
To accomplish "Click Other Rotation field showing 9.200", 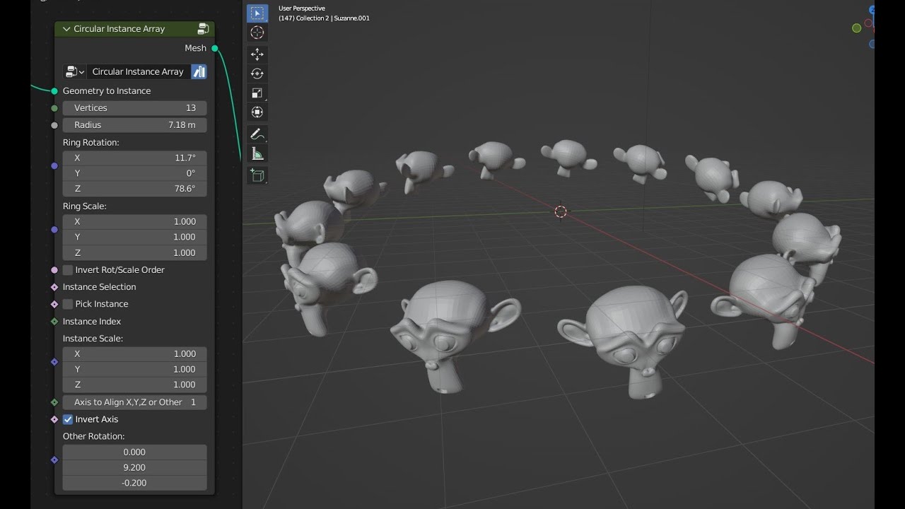I will tap(135, 467).
